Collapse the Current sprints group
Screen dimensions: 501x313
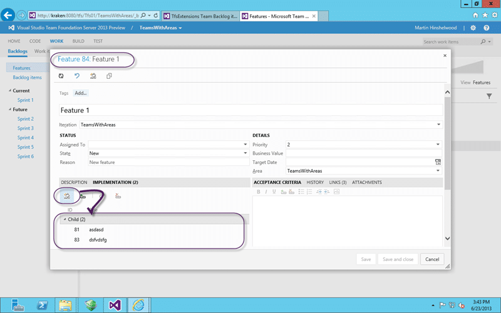tap(10, 91)
